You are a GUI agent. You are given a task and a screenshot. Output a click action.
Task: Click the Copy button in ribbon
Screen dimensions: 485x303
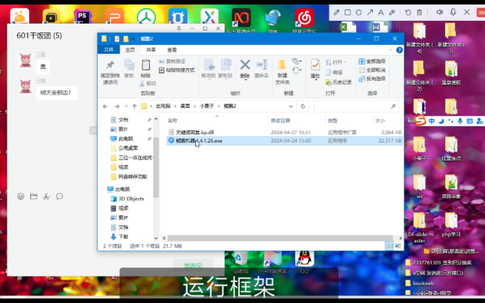pos(129,69)
